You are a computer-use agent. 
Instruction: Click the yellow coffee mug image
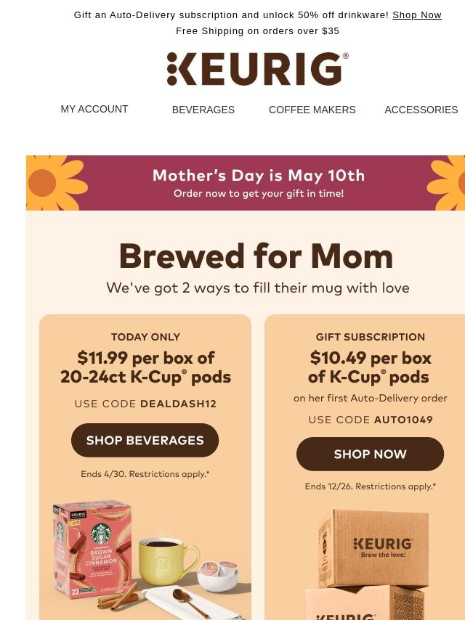pos(166,560)
